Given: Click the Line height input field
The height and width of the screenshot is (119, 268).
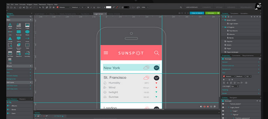Looking at the screenshot, I should point(235,86).
